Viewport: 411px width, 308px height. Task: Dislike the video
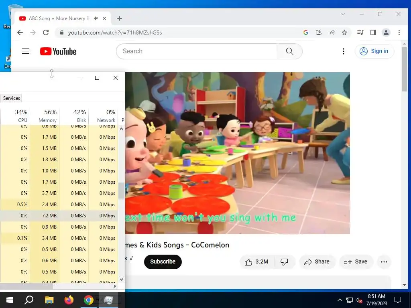(285, 261)
